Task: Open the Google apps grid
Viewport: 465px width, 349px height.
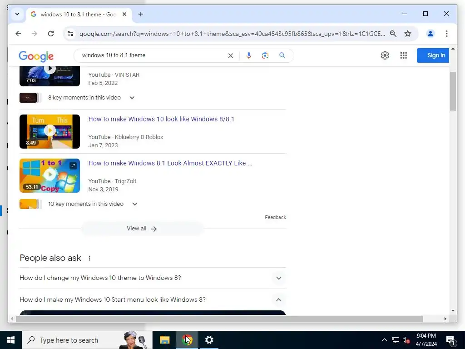Action: [x=403, y=55]
